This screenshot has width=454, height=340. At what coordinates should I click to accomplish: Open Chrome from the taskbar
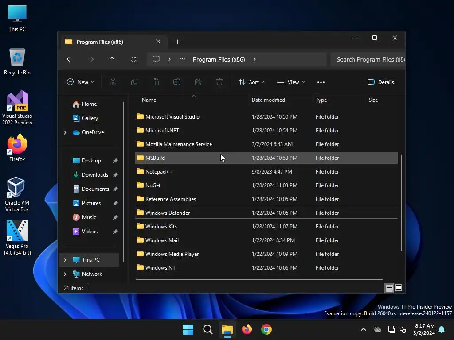pos(266,329)
